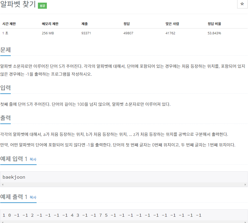Click the time limit value 1 초

click(5, 33)
